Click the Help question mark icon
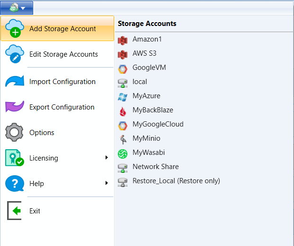 point(15,183)
